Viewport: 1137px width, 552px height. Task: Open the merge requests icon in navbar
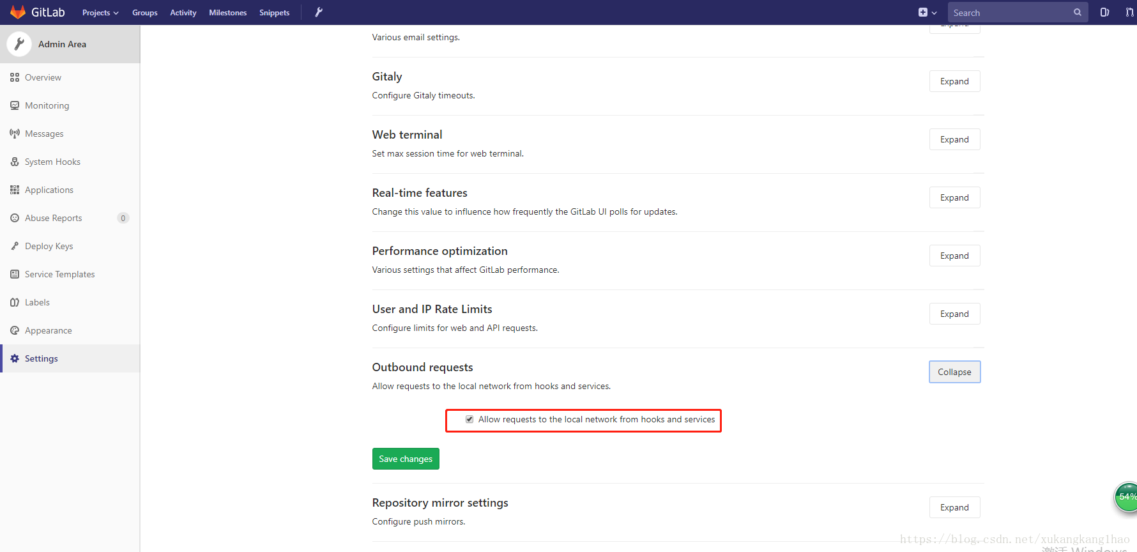coord(1130,12)
